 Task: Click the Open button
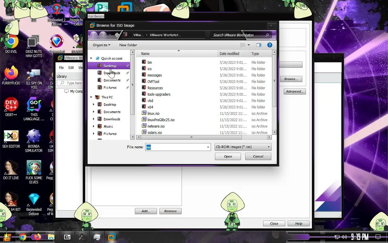pyautogui.click(x=228, y=156)
